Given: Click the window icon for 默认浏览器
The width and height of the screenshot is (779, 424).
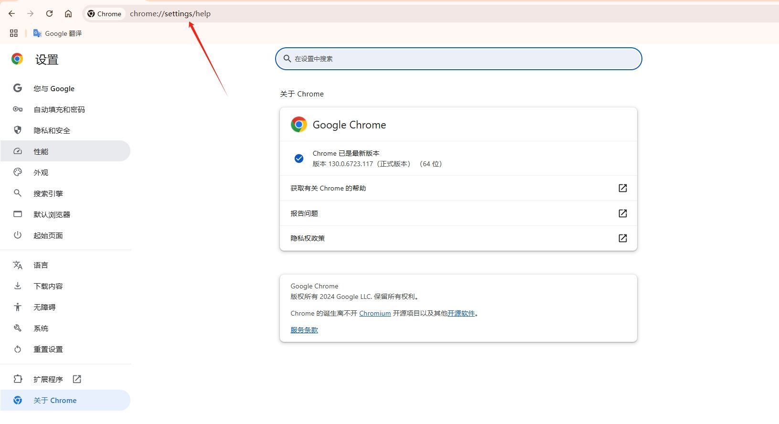Looking at the screenshot, I should tap(18, 214).
